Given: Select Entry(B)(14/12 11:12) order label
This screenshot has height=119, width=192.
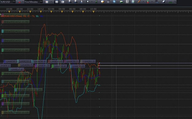Looking at the screenshot, I should [x=15, y=104].
